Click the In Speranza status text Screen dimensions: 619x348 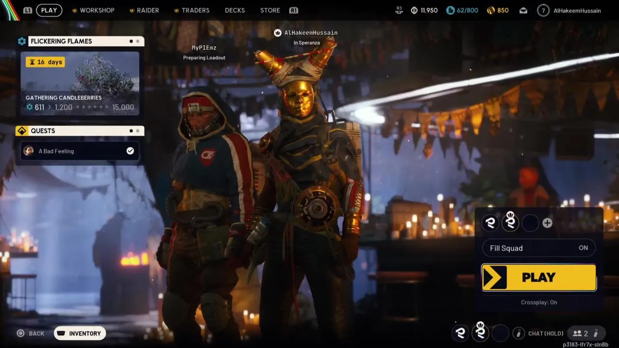[x=307, y=43]
